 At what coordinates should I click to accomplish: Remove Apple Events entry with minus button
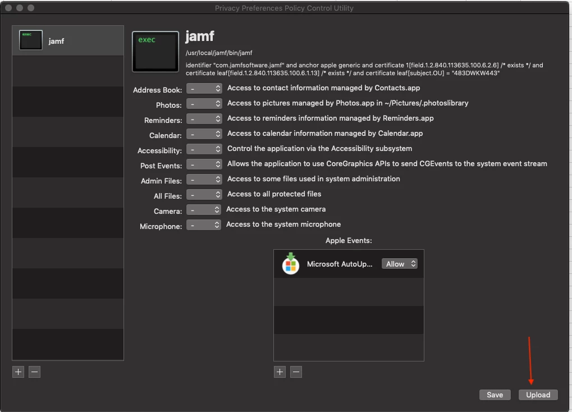(296, 372)
